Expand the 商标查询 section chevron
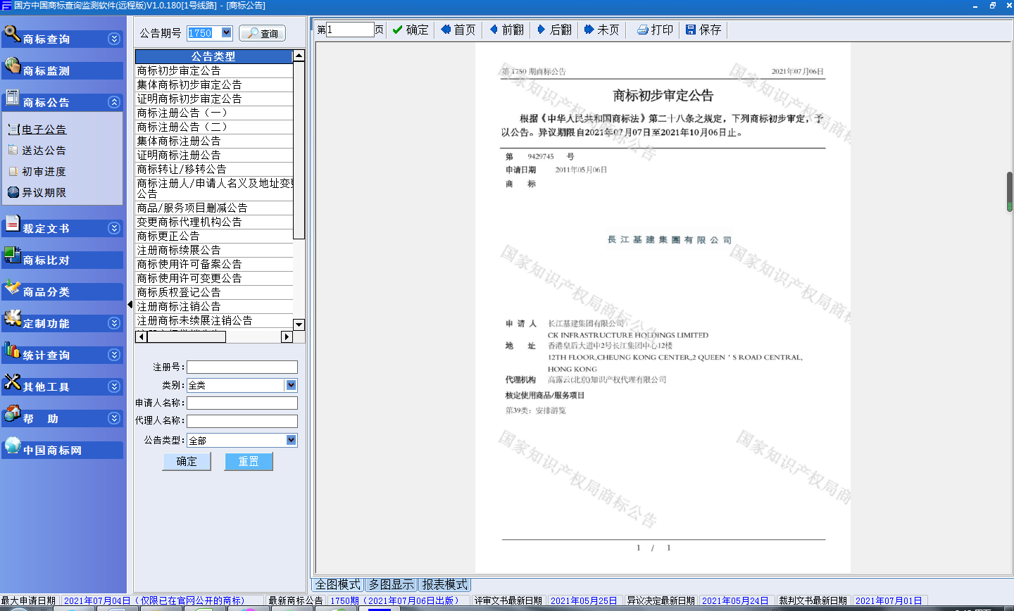The height and width of the screenshot is (611, 1014). coord(114,39)
